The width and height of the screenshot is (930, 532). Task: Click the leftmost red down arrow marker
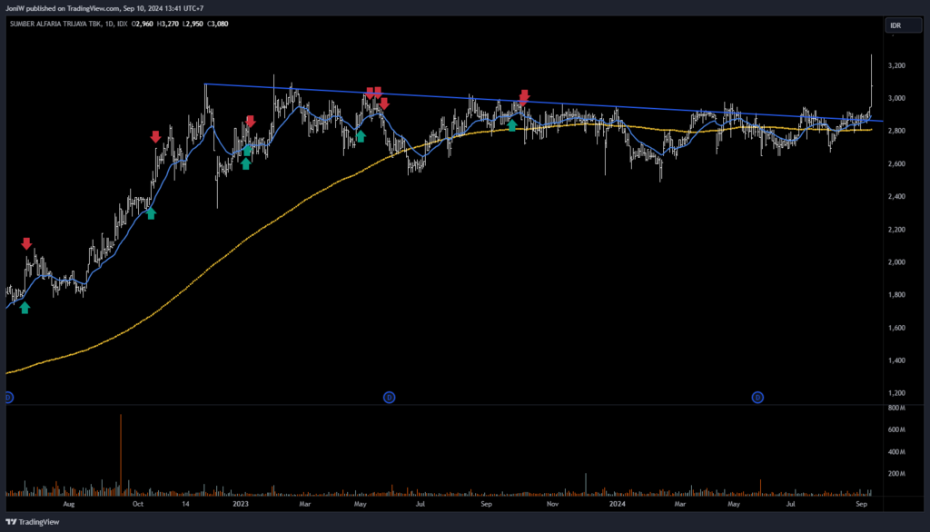(x=26, y=243)
